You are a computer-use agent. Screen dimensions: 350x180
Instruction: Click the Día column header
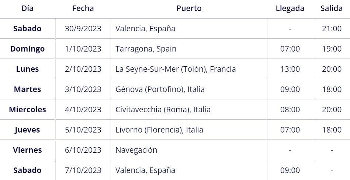pos(27,8)
